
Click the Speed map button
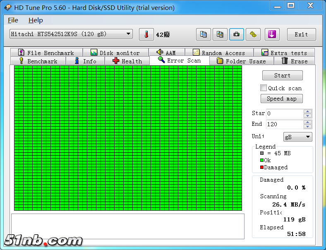click(281, 99)
